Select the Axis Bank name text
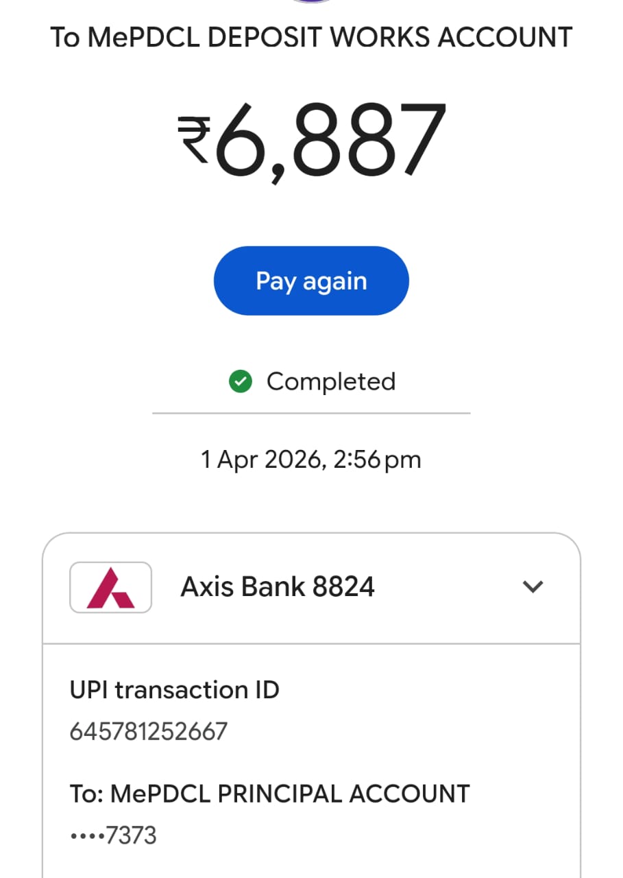 [243, 587]
